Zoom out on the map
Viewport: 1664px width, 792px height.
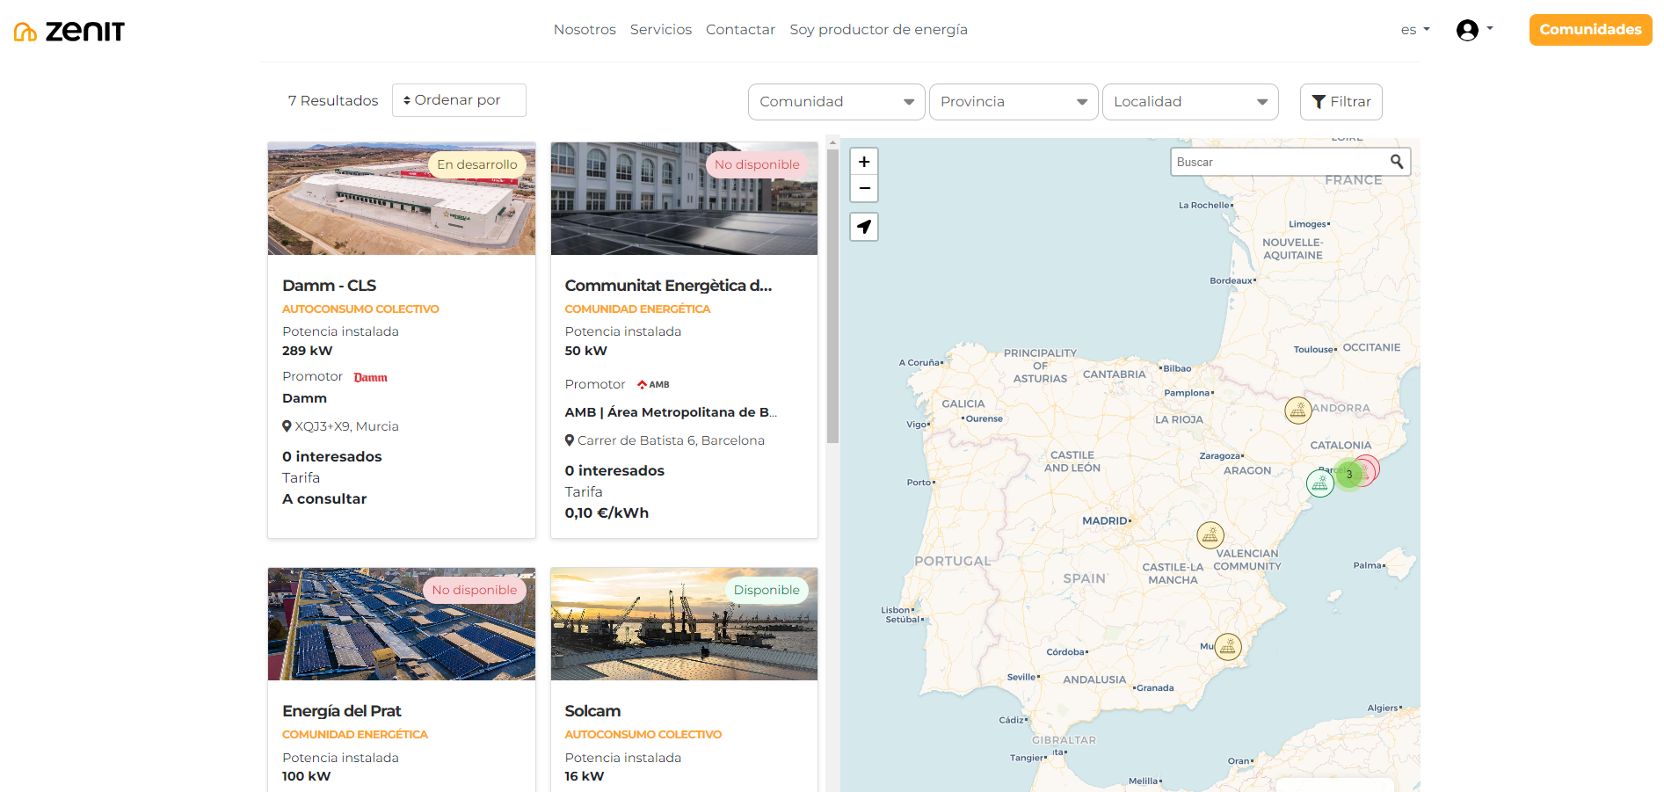[864, 189]
